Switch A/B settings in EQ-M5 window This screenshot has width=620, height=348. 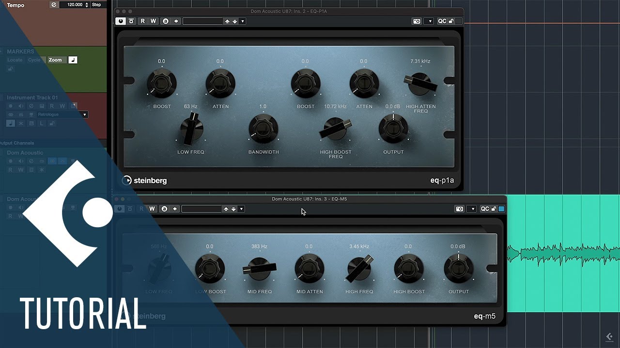[164, 209]
